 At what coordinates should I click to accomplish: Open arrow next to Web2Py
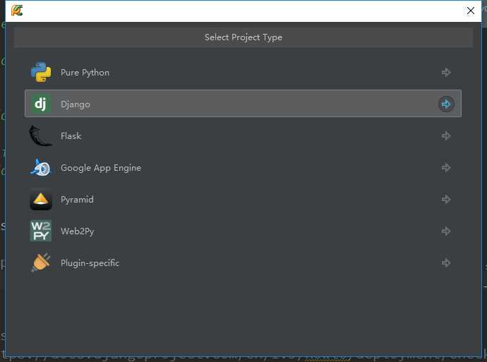pos(446,231)
